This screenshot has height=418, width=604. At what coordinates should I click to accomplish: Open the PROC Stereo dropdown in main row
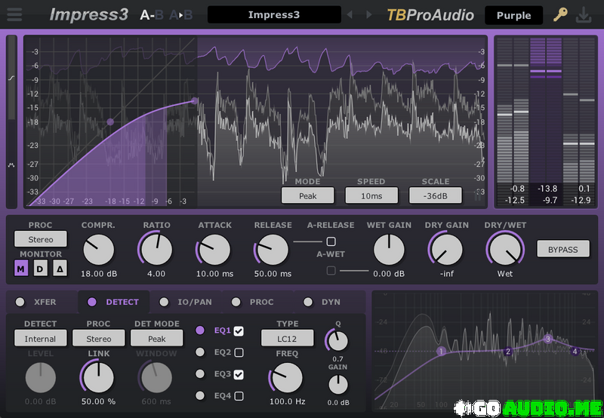pos(41,239)
